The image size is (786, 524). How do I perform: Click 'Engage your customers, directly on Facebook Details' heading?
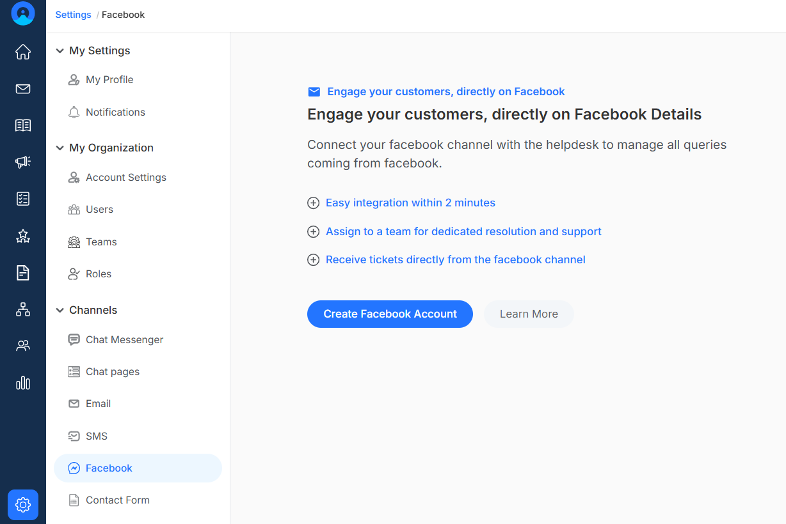click(x=504, y=114)
